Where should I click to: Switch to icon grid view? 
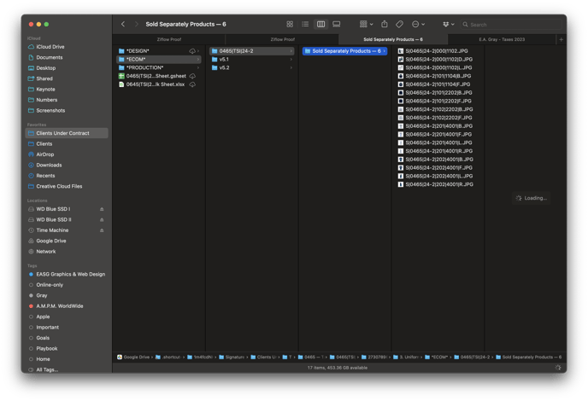tap(290, 25)
